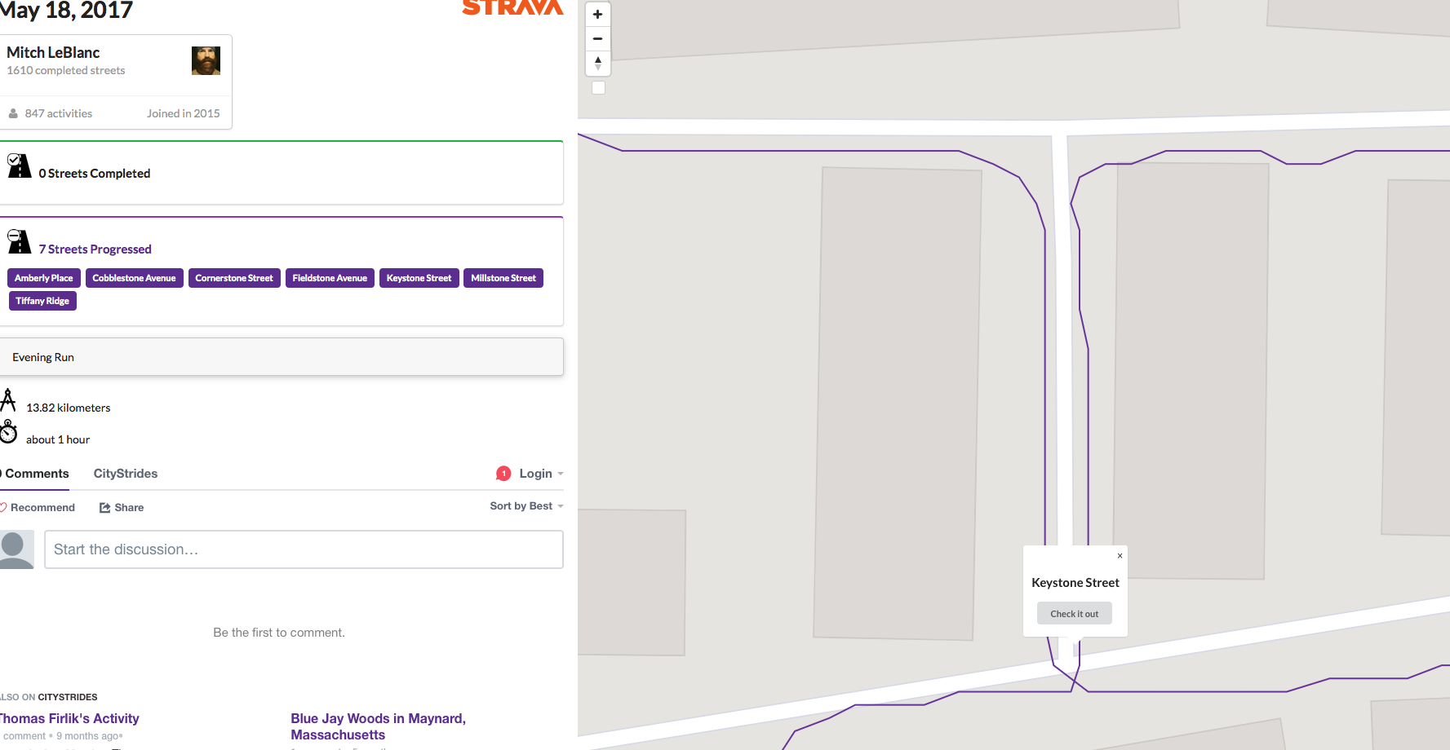Switch to the Comments tab

pyautogui.click(x=34, y=474)
